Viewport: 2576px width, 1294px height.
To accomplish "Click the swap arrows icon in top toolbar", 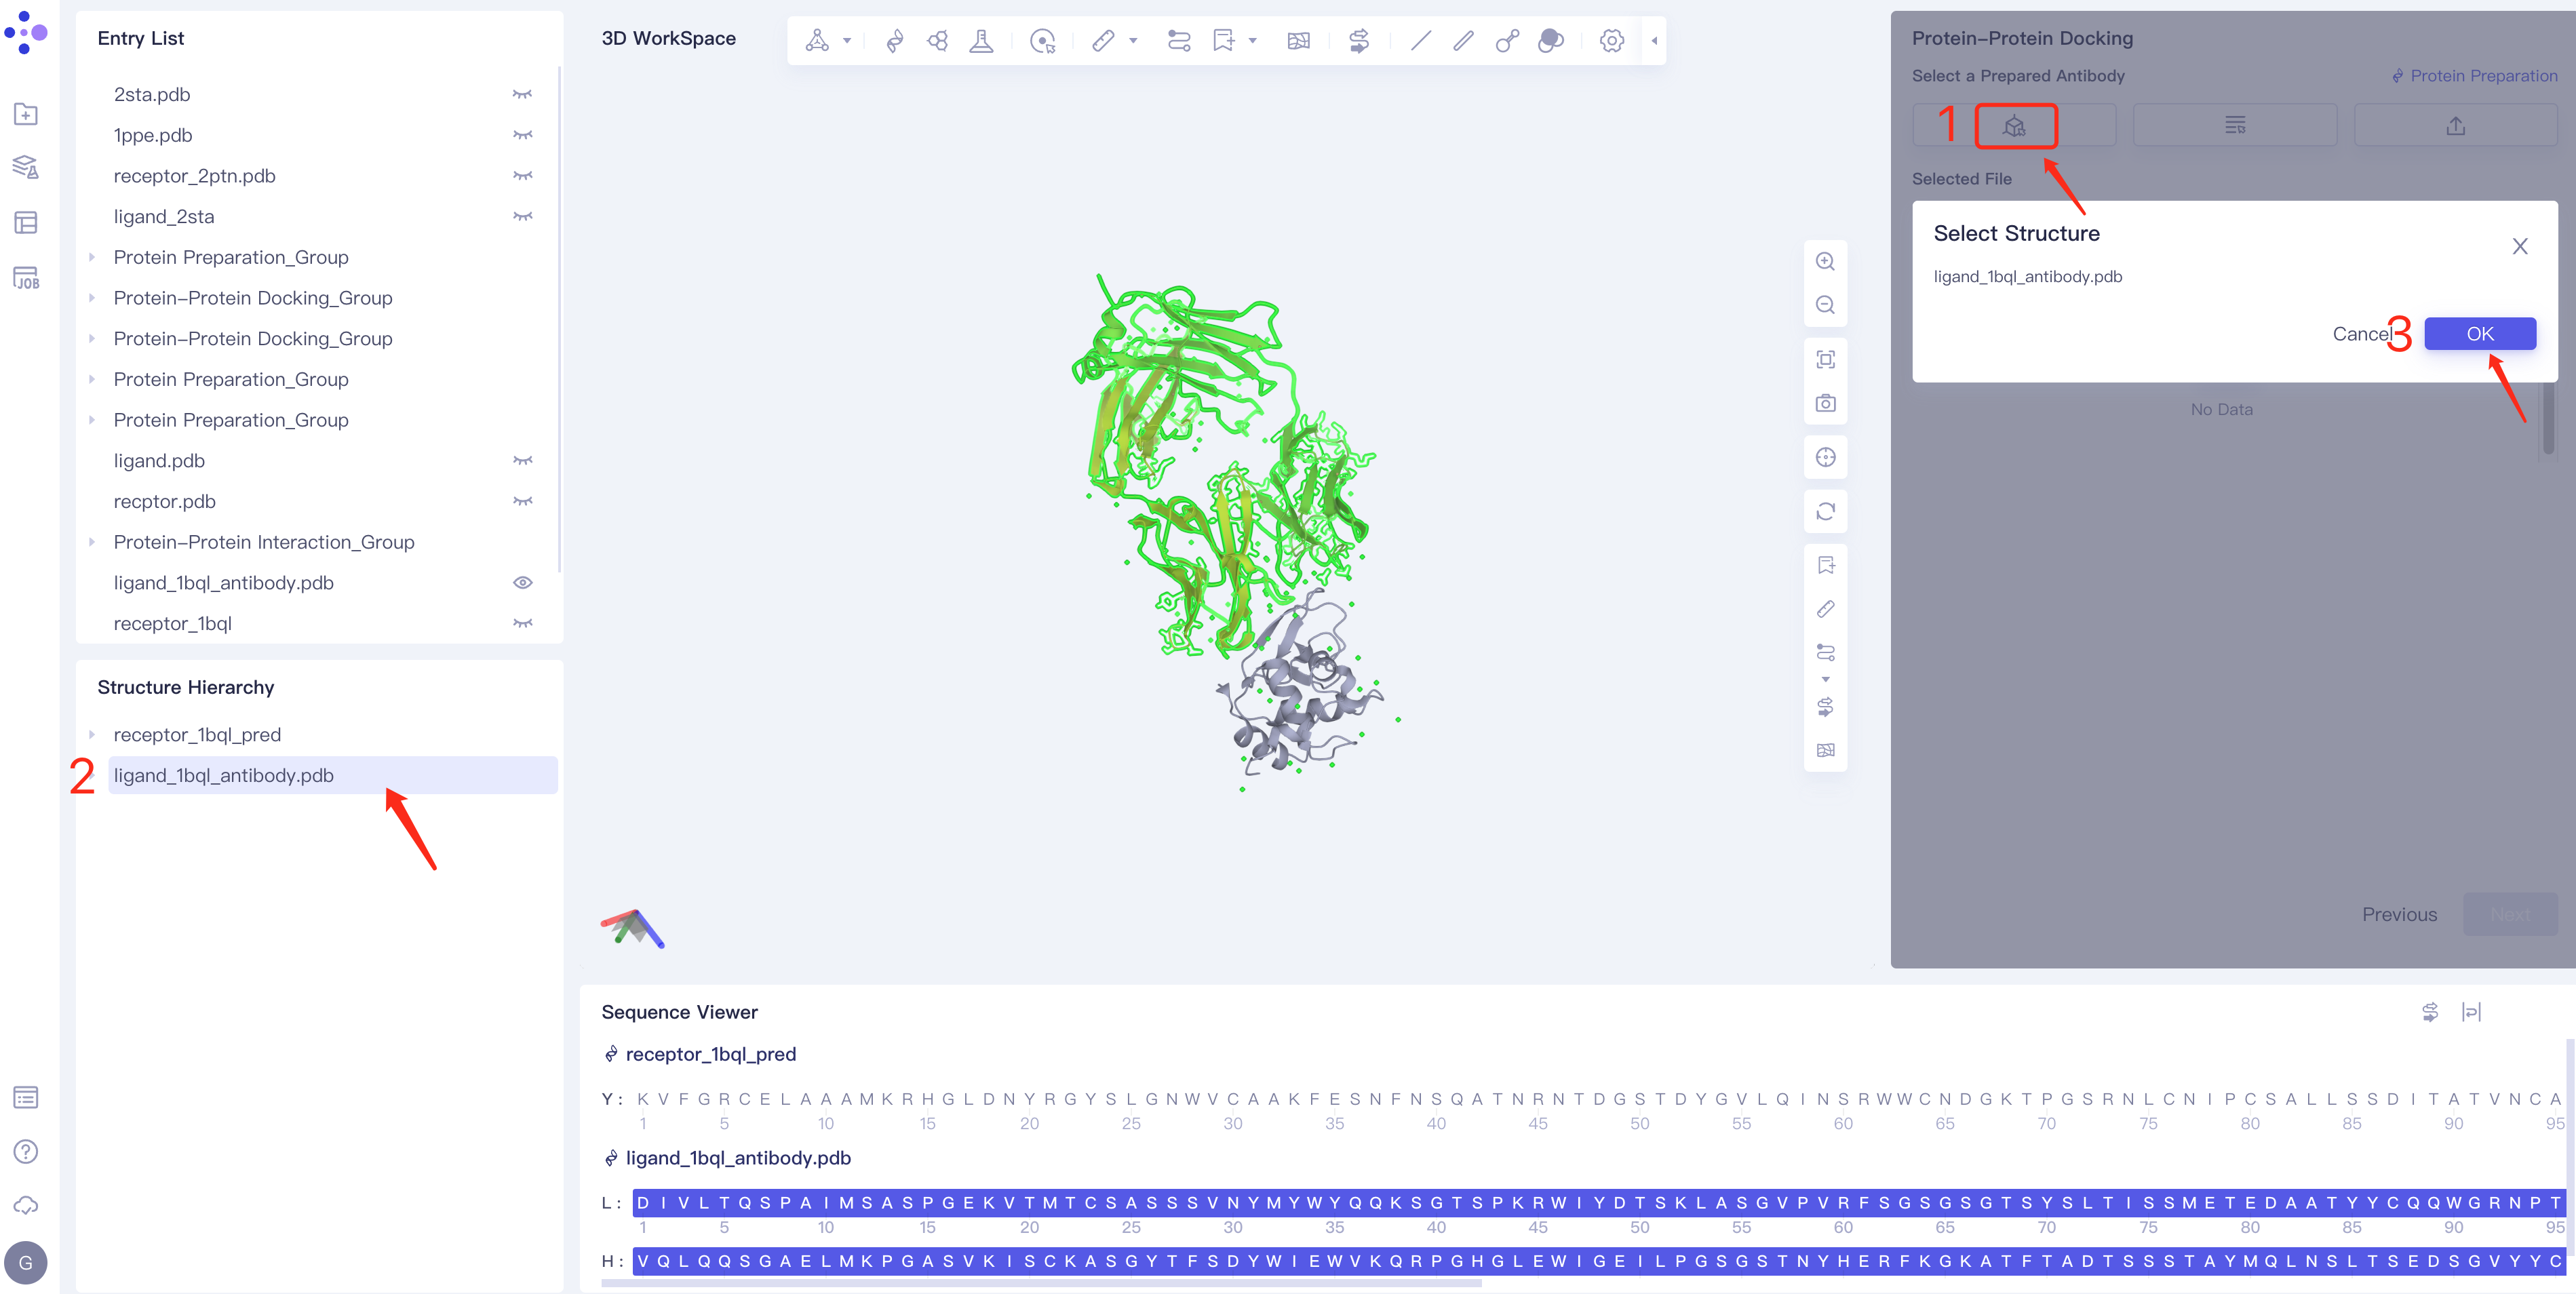I will click(x=1358, y=40).
